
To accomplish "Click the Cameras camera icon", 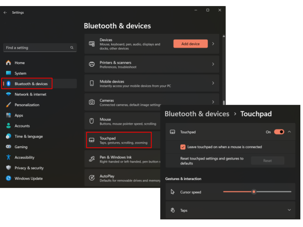I will point(92,102).
